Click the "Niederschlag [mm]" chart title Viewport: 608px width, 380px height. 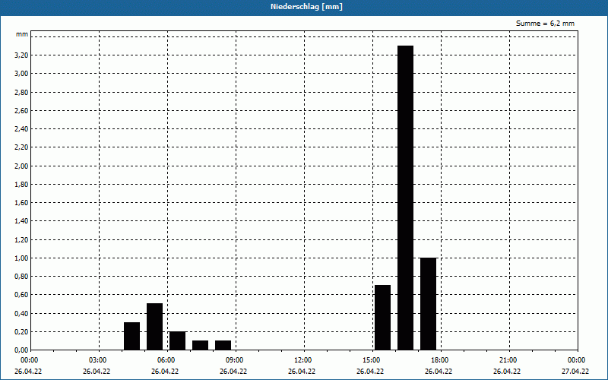(306, 7)
